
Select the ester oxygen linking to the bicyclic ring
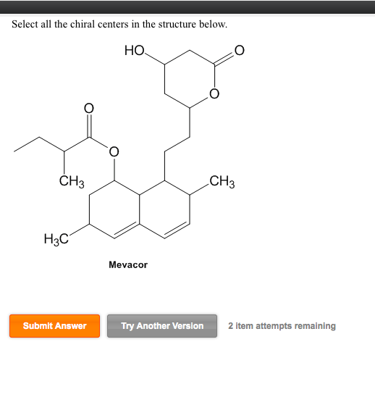(114, 151)
